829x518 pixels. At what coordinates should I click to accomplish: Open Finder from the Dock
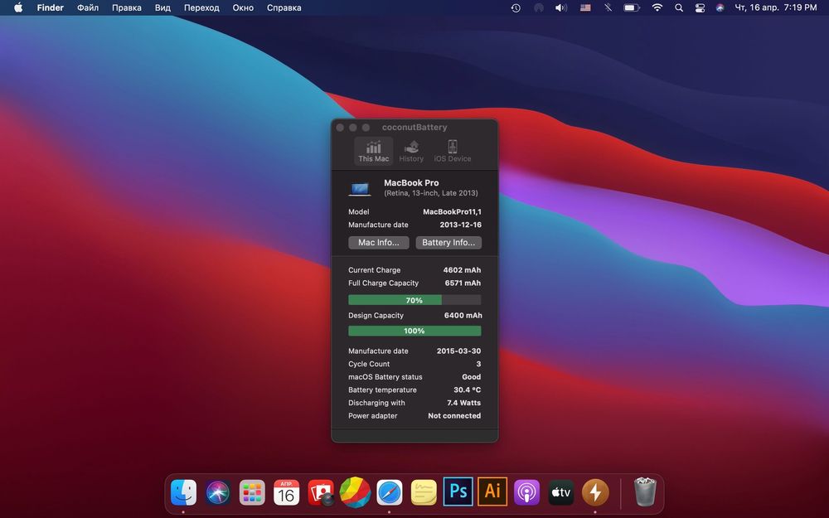tap(183, 492)
